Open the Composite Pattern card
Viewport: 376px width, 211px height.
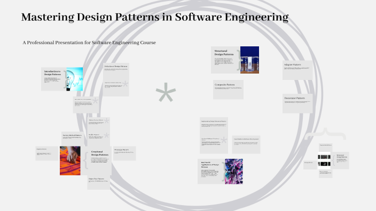[x=228, y=90]
